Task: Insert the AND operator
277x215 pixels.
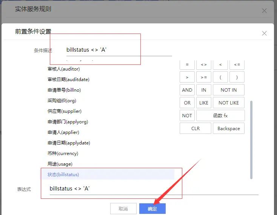Action: coord(187,90)
